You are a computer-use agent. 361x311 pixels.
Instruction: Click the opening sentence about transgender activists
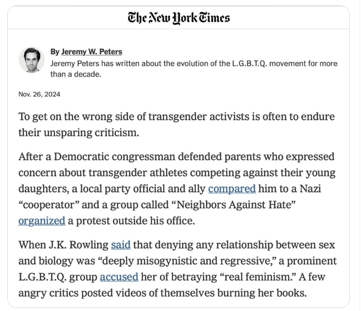177,124
